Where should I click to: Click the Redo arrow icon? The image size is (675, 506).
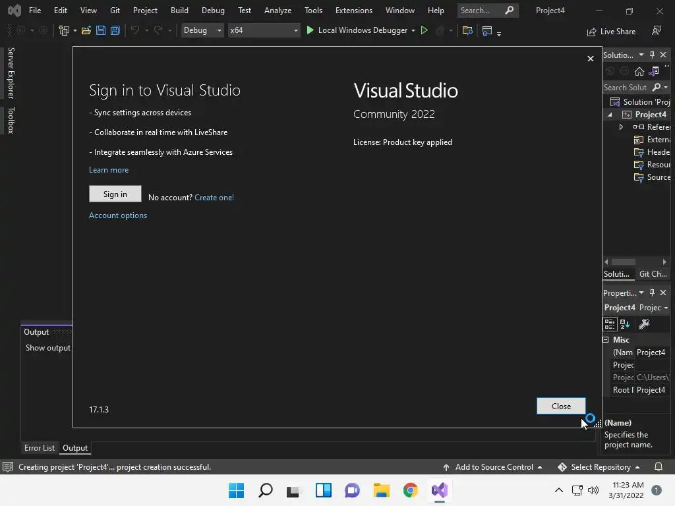point(158,30)
